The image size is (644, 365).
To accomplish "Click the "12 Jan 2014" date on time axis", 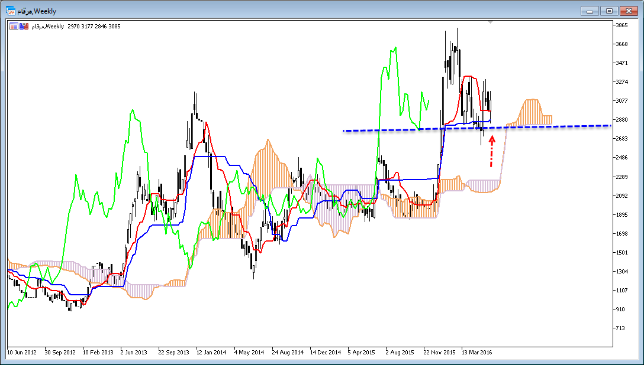I will 211,352.
